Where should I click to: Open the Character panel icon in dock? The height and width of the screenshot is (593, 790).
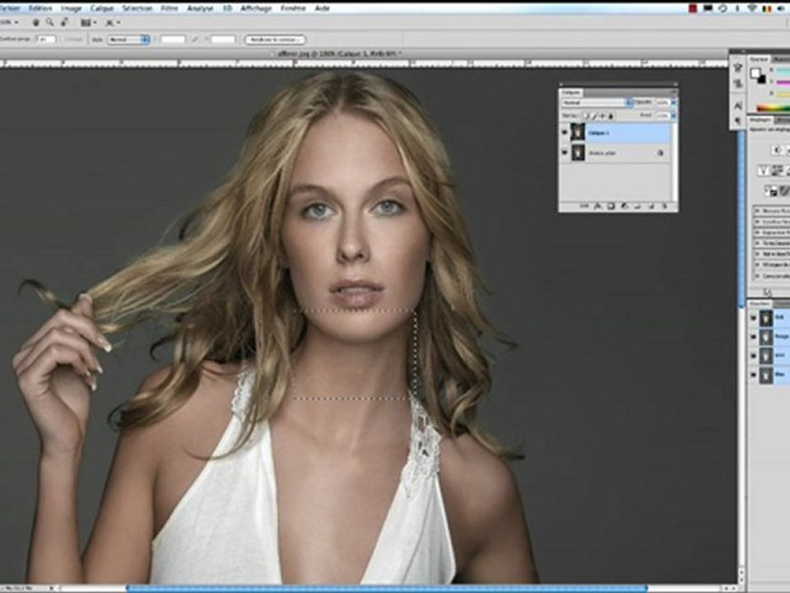738,105
